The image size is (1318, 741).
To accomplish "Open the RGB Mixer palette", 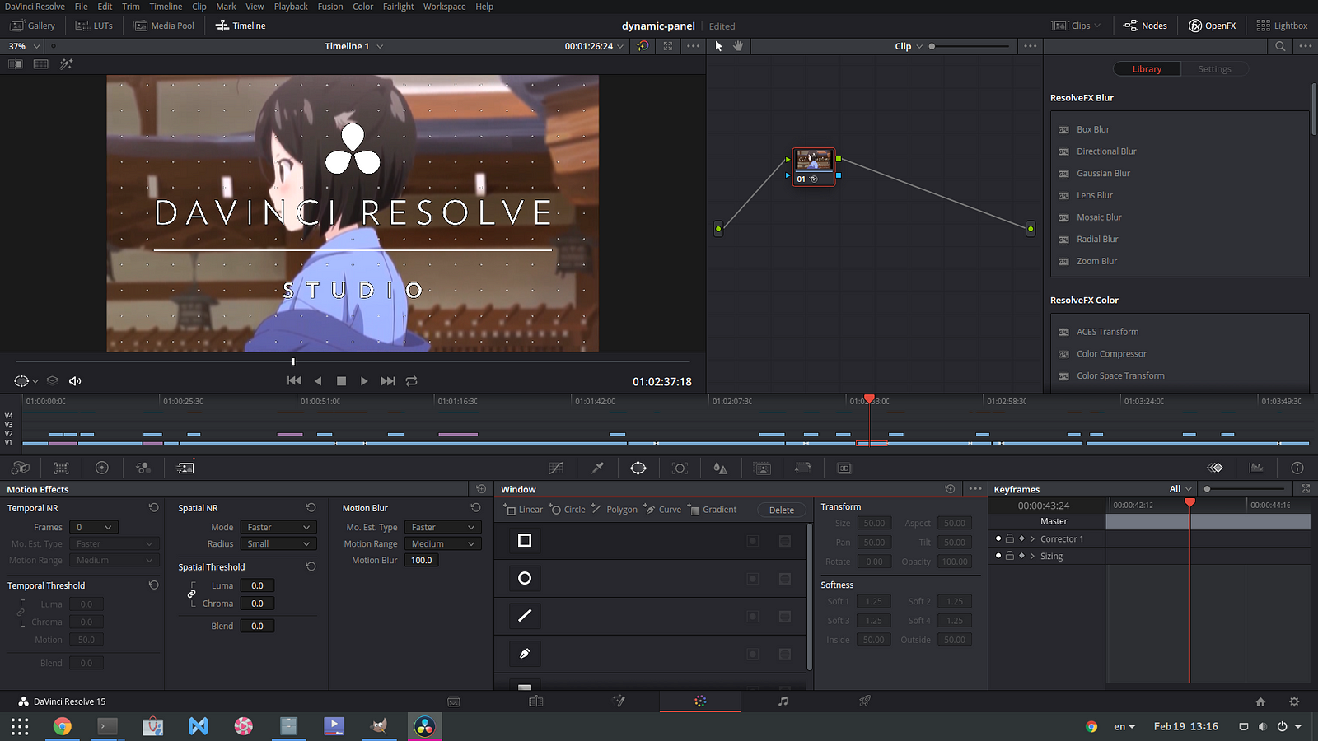I will pyautogui.click(x=143, y=468).
